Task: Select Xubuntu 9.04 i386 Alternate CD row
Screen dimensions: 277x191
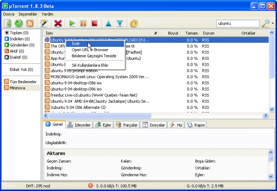Action: pyautogui.click(x=156, y=108)
